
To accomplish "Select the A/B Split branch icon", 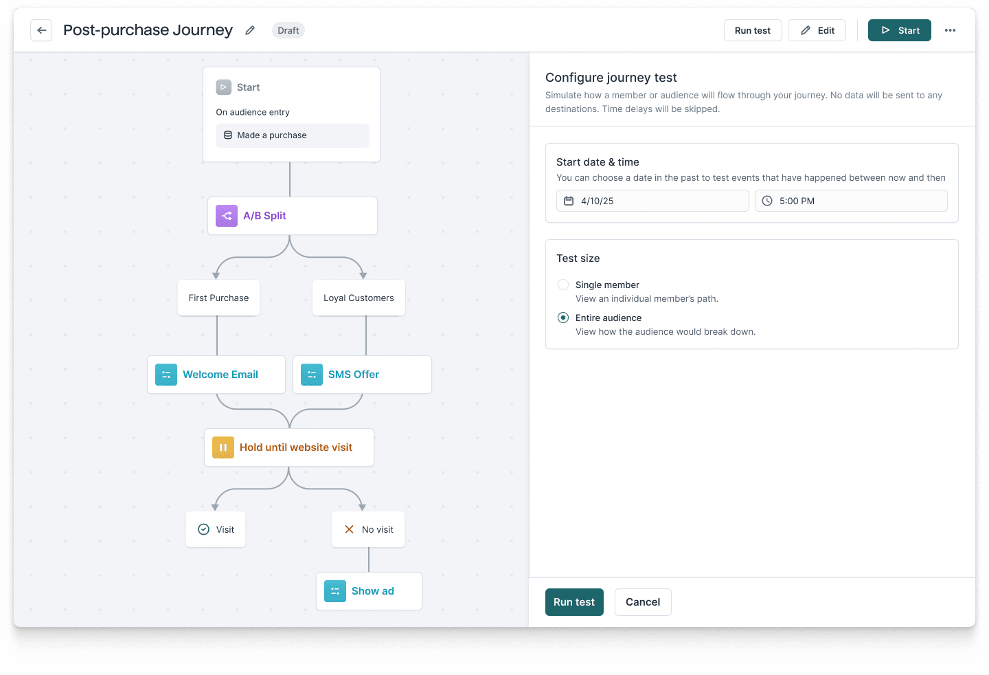I will click(x=226, y=215).
